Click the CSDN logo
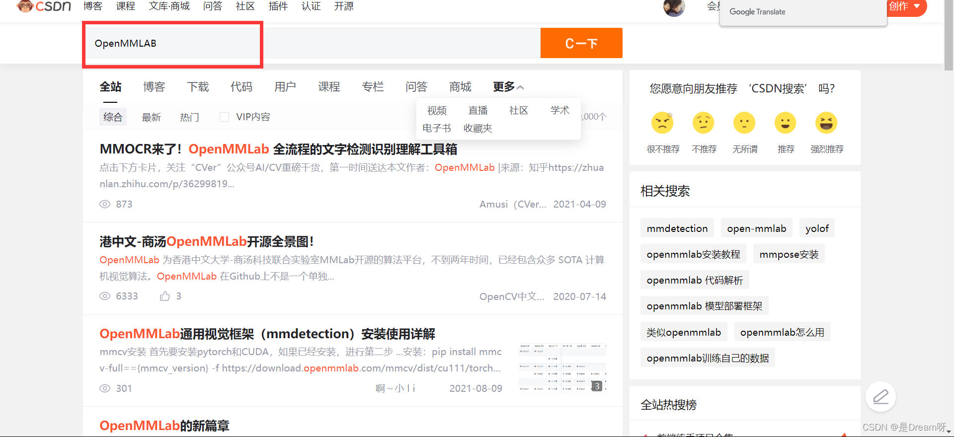 point(44,6)
